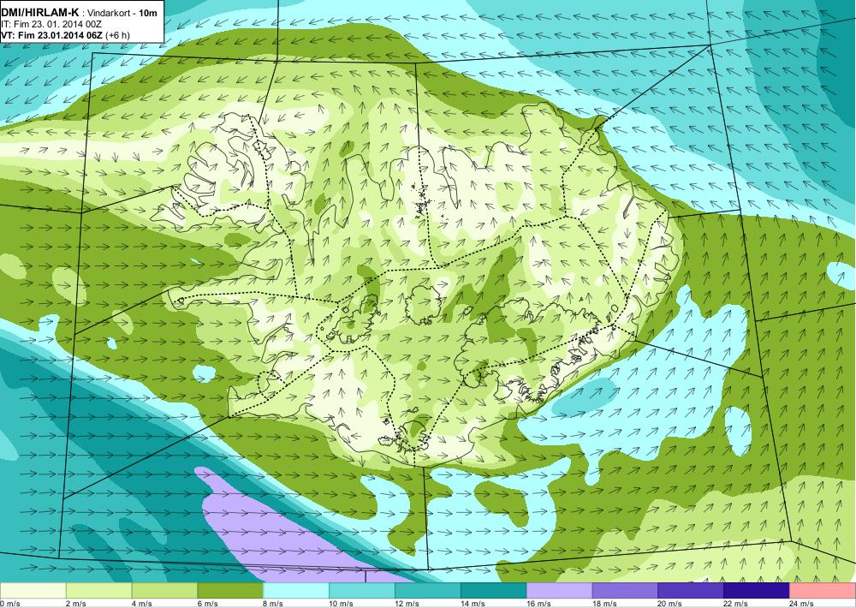This screenshot has height=608, width=856.
Task: Click the '24 m/s' legend label
Action: click(802, 604)
